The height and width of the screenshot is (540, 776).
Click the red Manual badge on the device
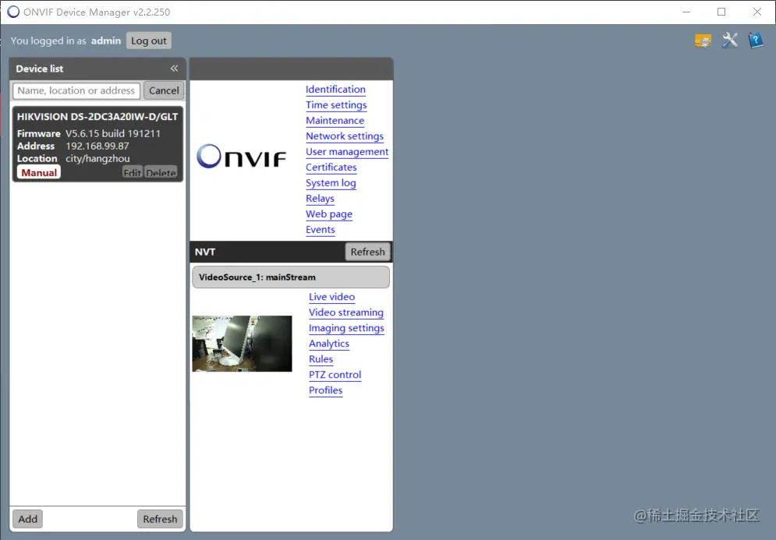(39, 172)
